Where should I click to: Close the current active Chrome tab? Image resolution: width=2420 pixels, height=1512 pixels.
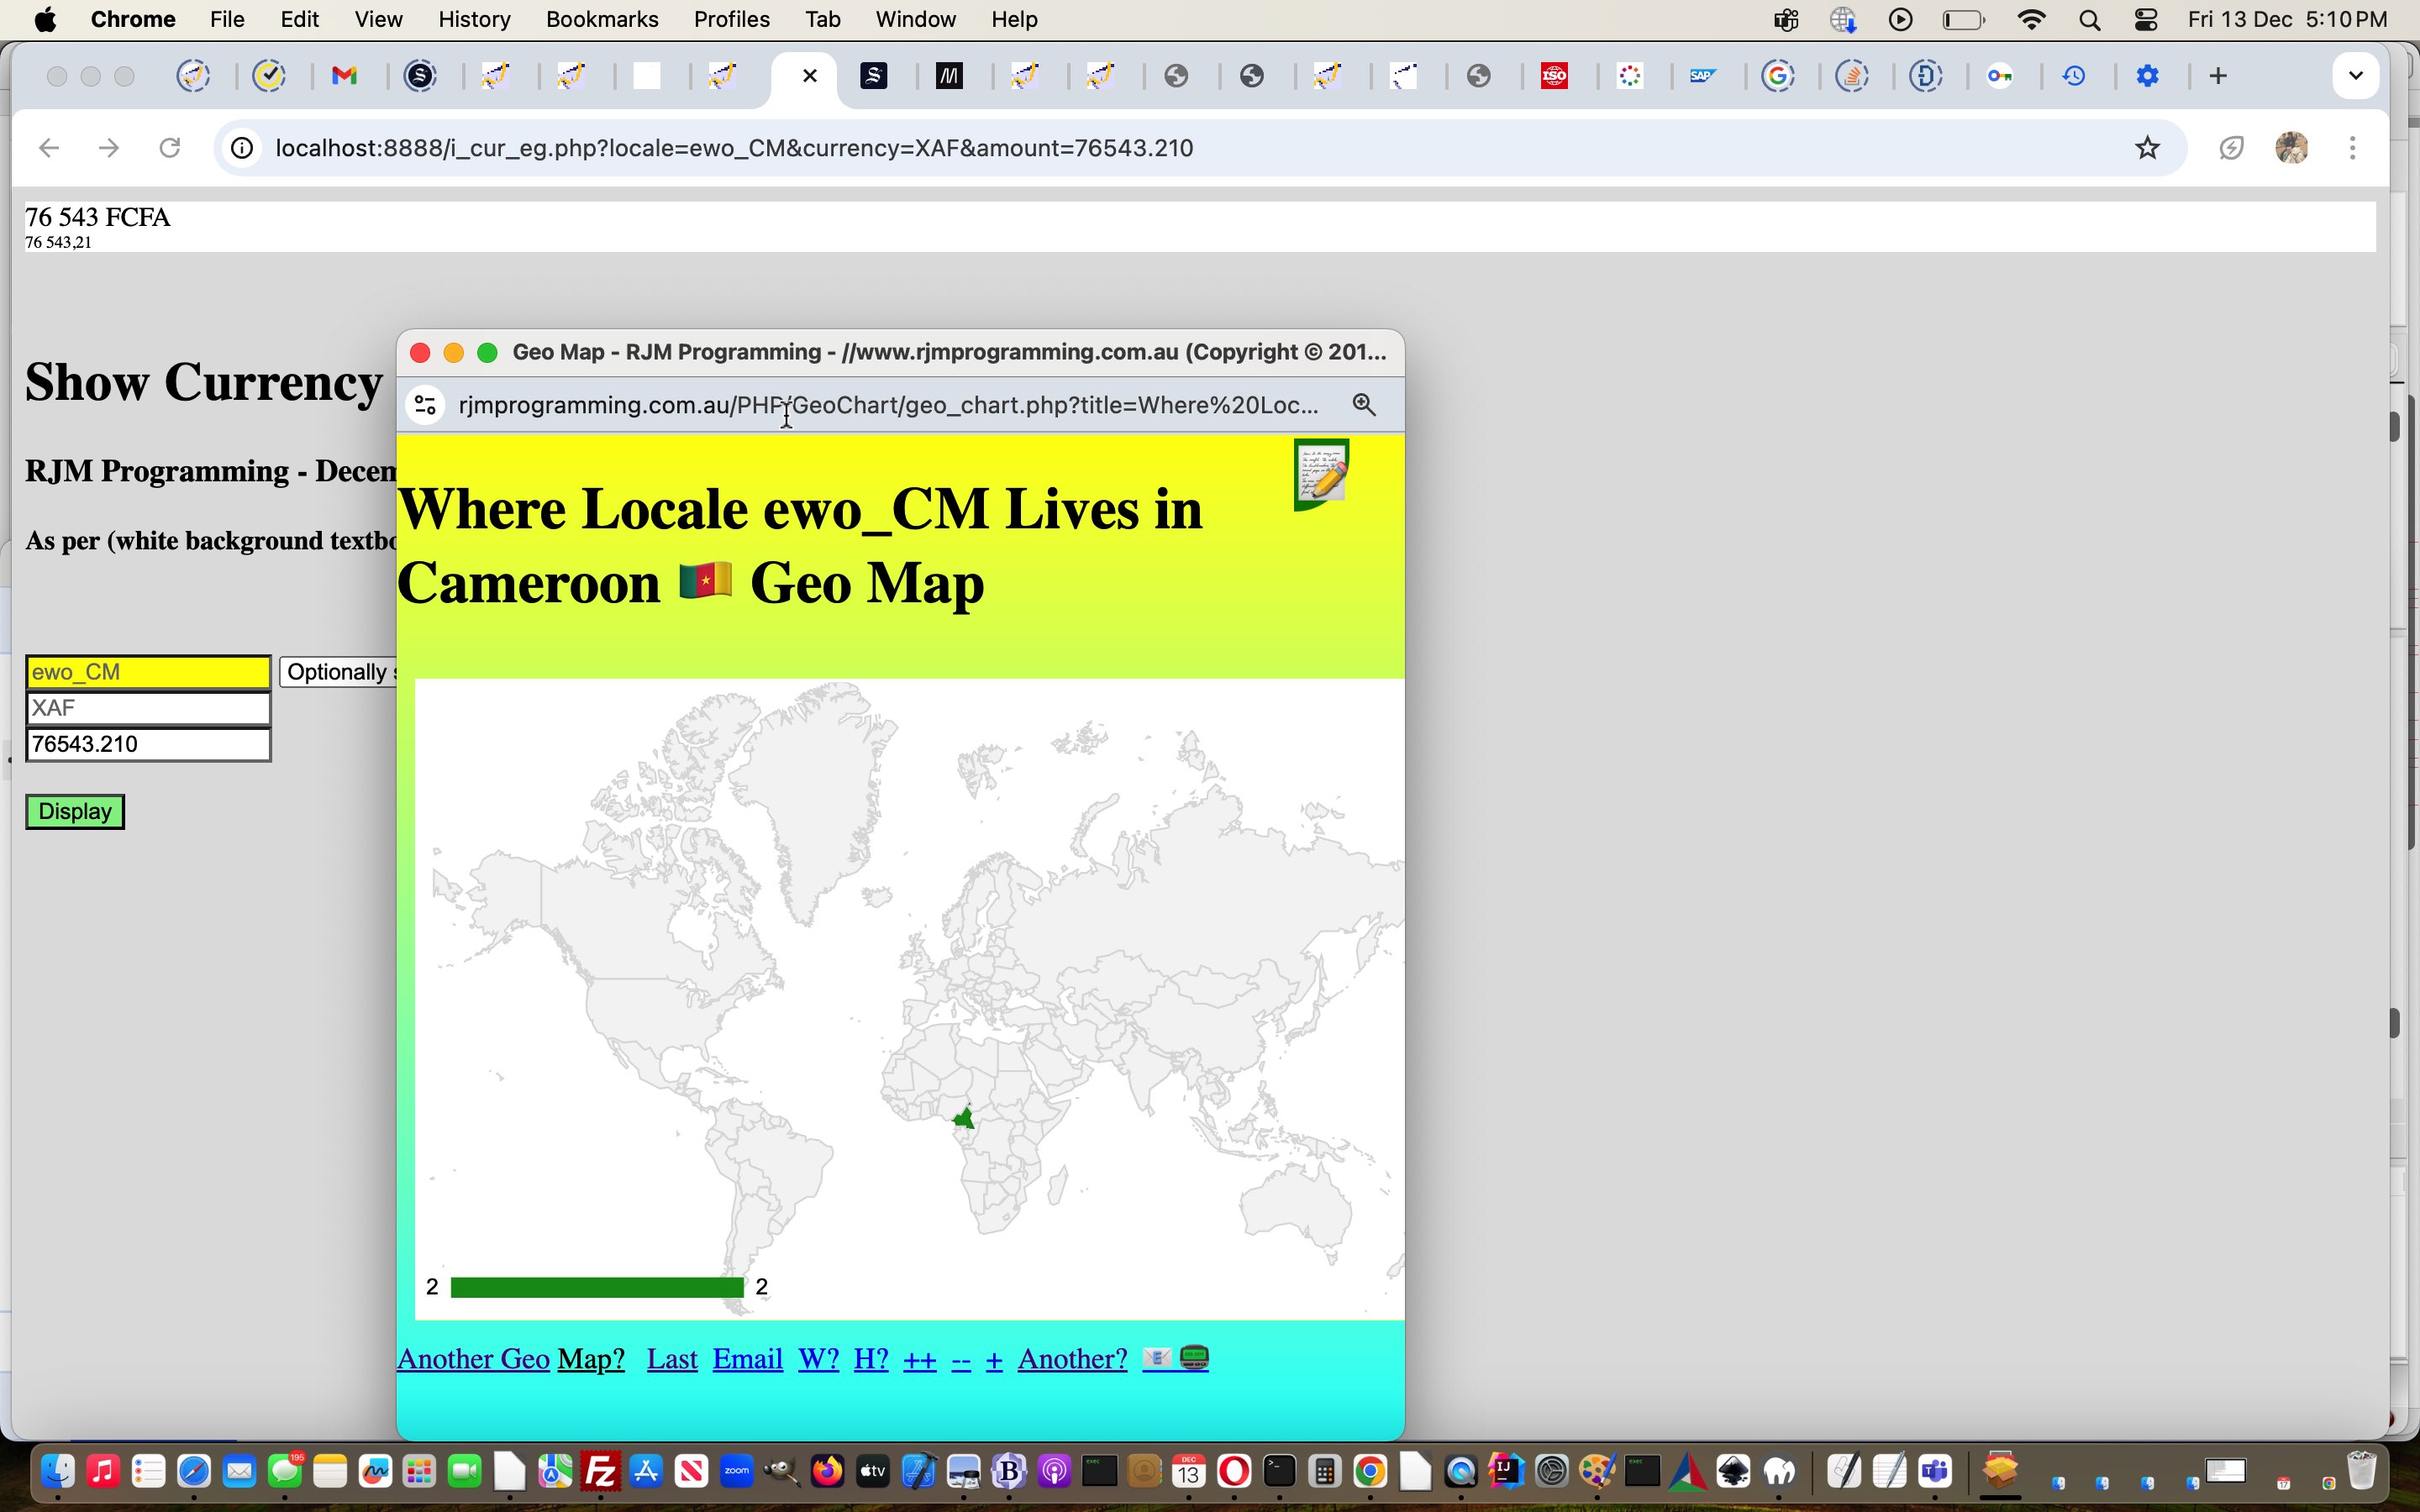pyautogui.click(x=810, y=76)
